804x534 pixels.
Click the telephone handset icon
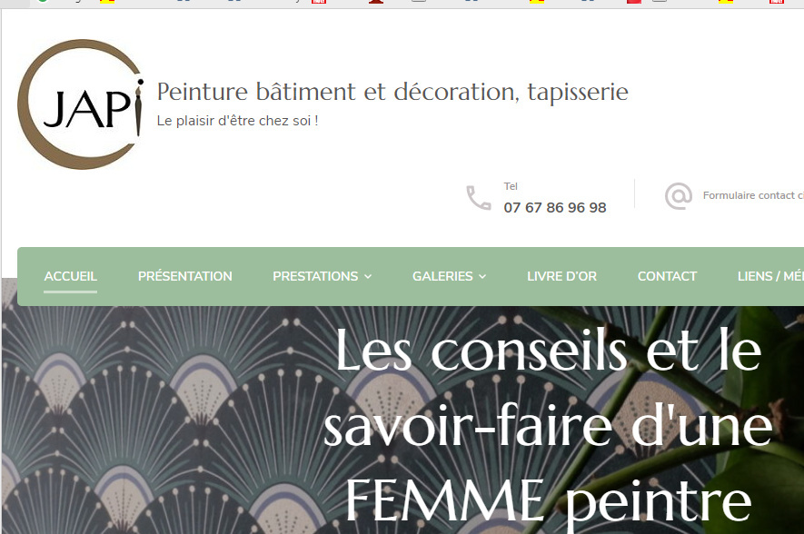point(479,198)
